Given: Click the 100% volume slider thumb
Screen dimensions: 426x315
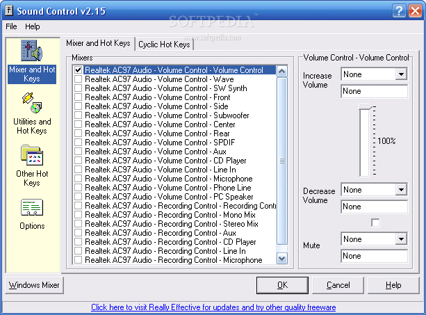Looking at the screenshot, I should pyautogui.click(x=365, y=107).
